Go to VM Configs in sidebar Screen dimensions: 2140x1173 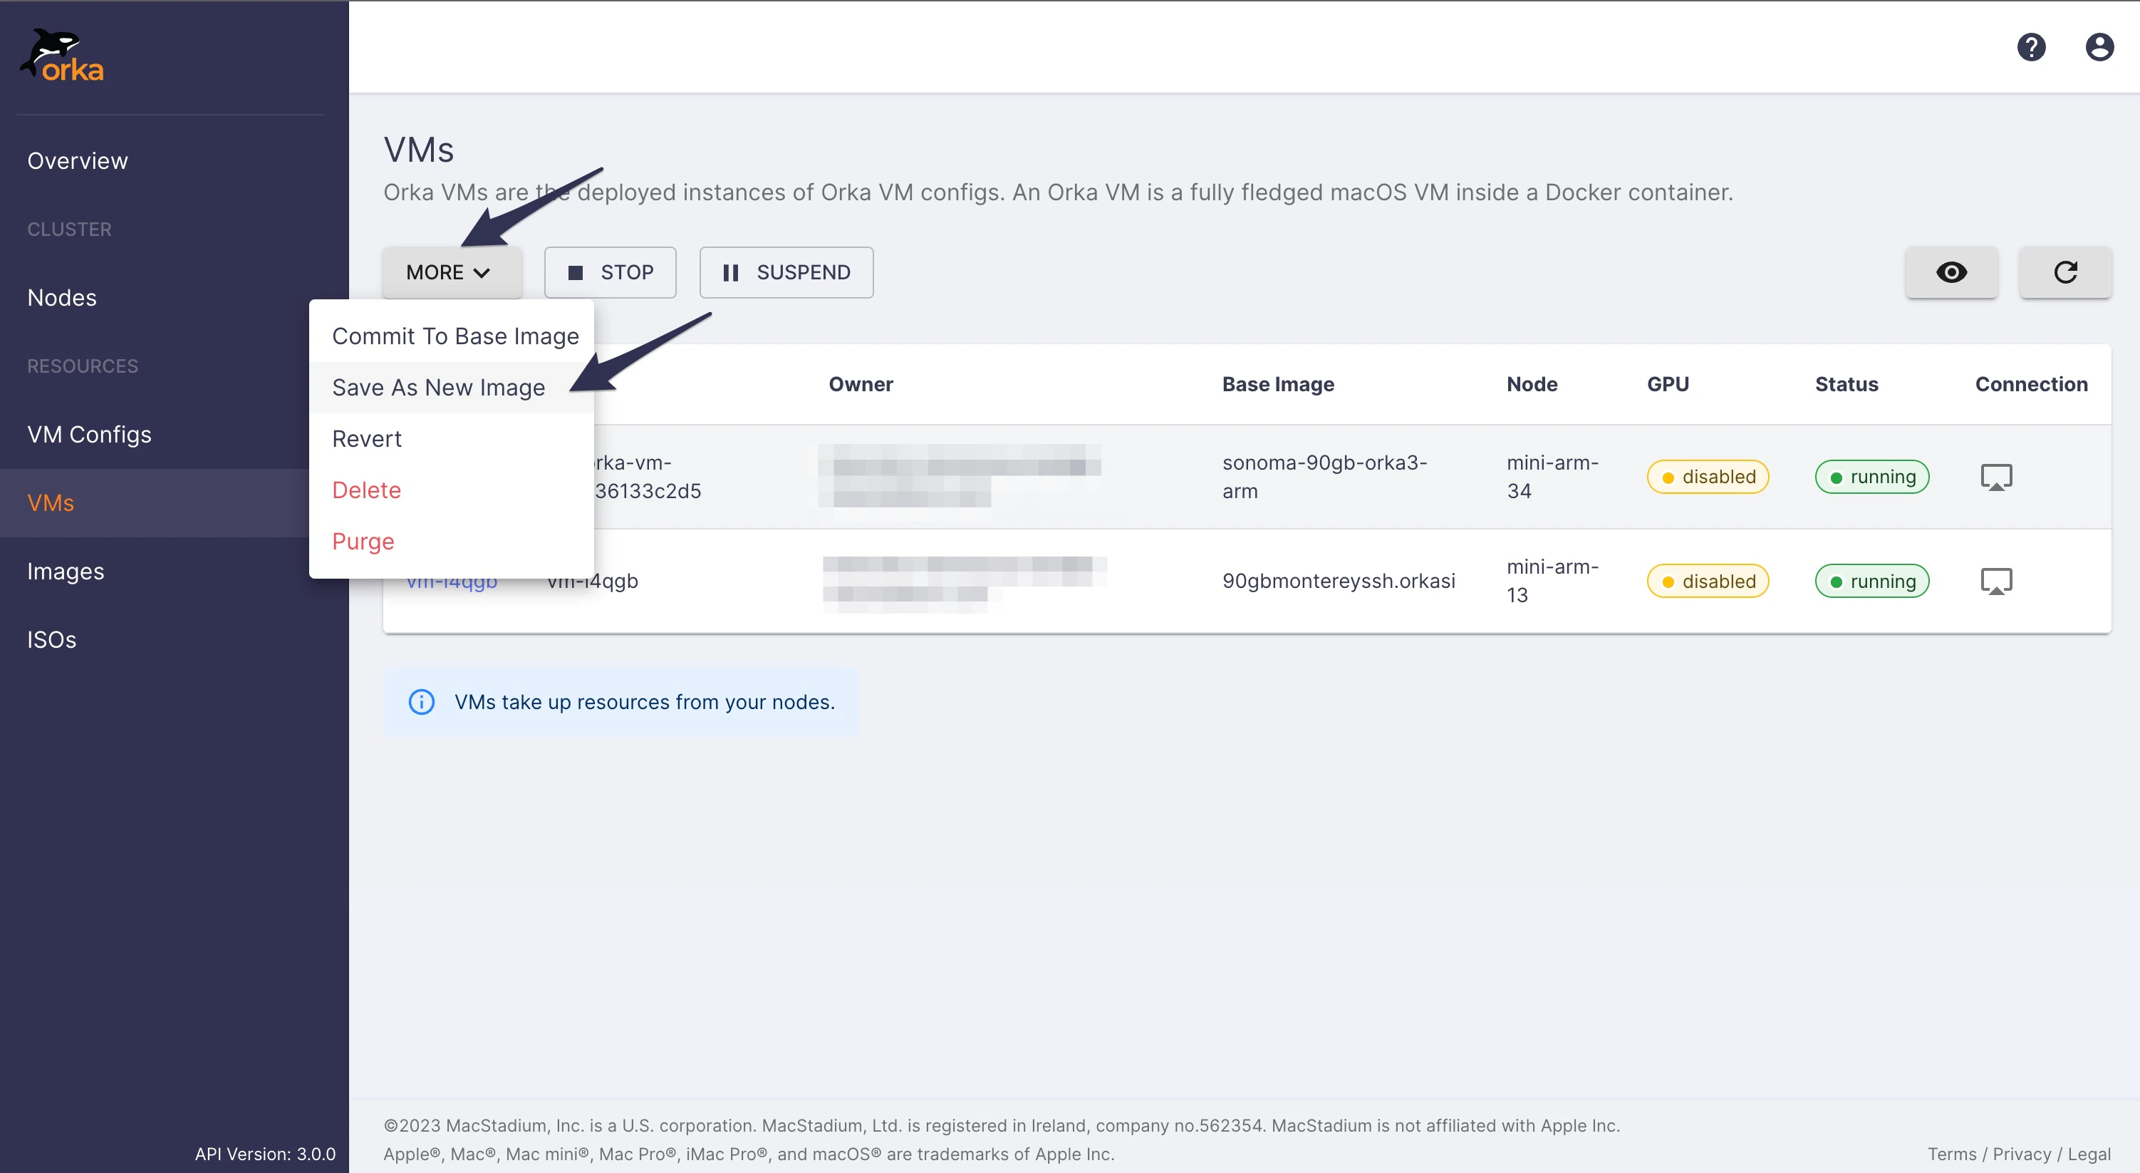(x=89, y=434)
